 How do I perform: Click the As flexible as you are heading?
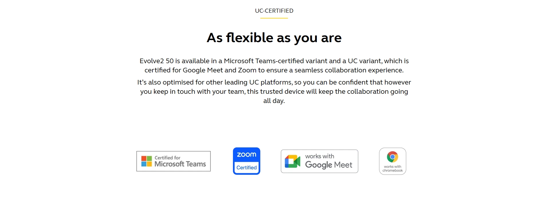pos(274,38)
